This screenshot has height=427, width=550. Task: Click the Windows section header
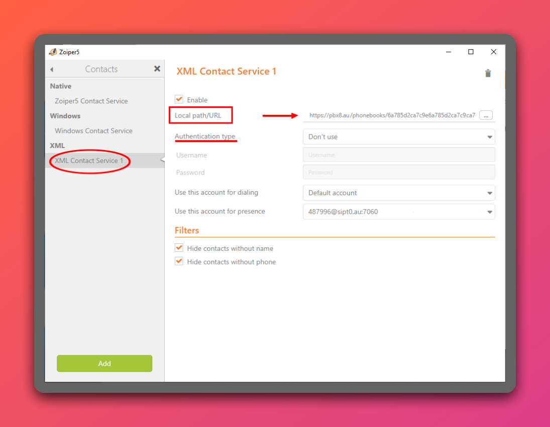click(x=65, y=116)
